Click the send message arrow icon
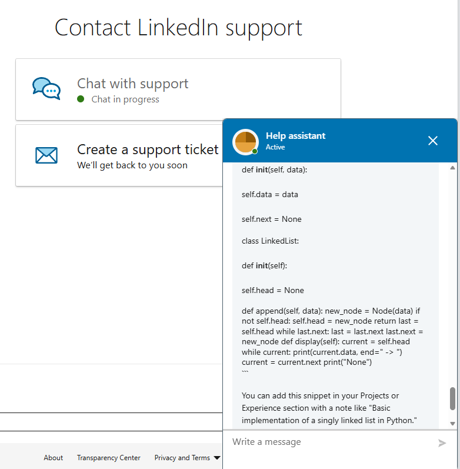460x469 pixels. pyautogui.click(x=442, y=443)
